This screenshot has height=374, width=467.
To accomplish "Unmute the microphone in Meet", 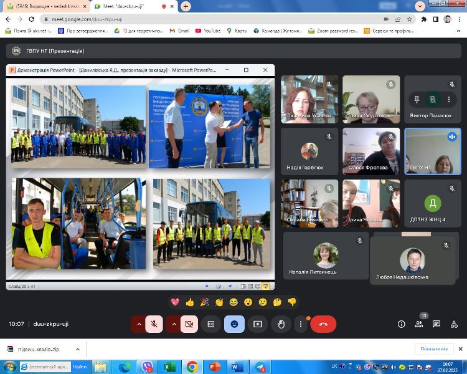I will [154, 324].
